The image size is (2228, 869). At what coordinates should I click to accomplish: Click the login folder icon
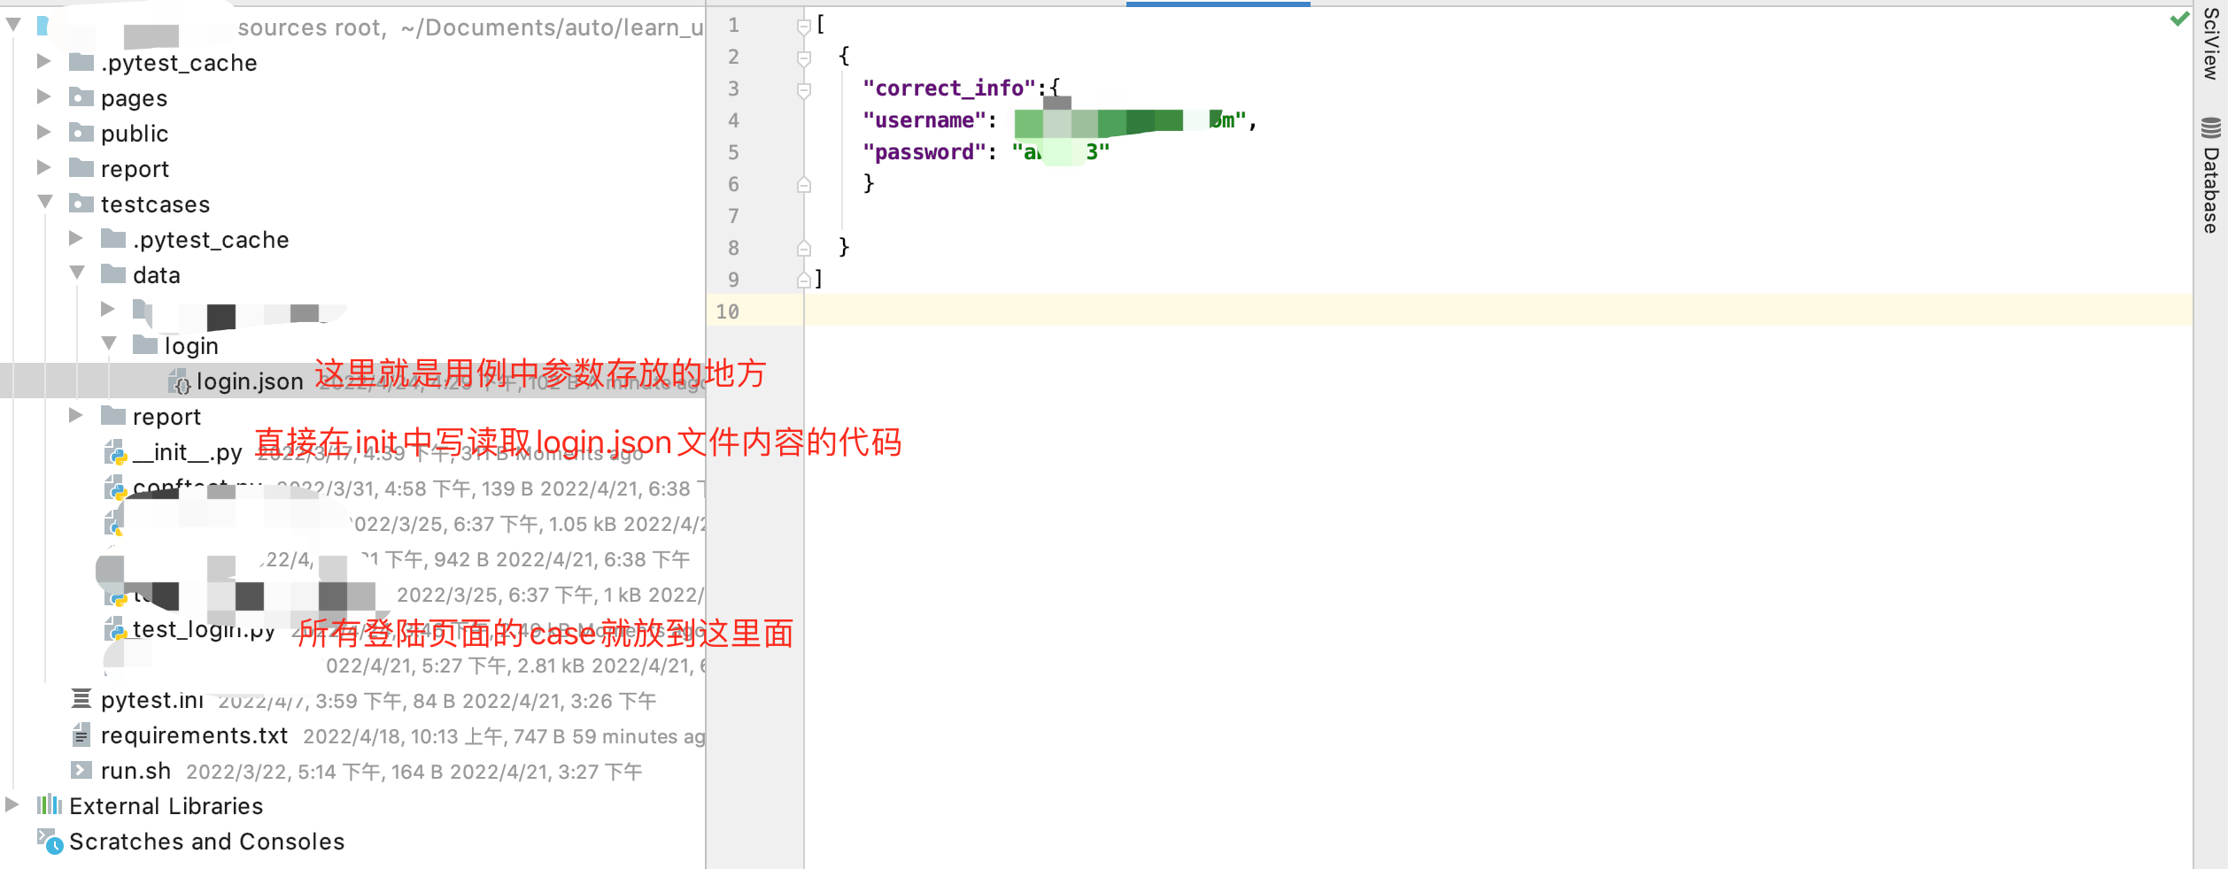tap(145, 345)
